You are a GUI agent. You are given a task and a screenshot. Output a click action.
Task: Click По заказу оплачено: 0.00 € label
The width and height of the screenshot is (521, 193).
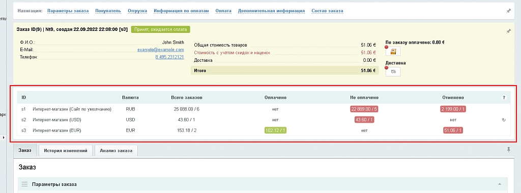click(x=415, y=43)
